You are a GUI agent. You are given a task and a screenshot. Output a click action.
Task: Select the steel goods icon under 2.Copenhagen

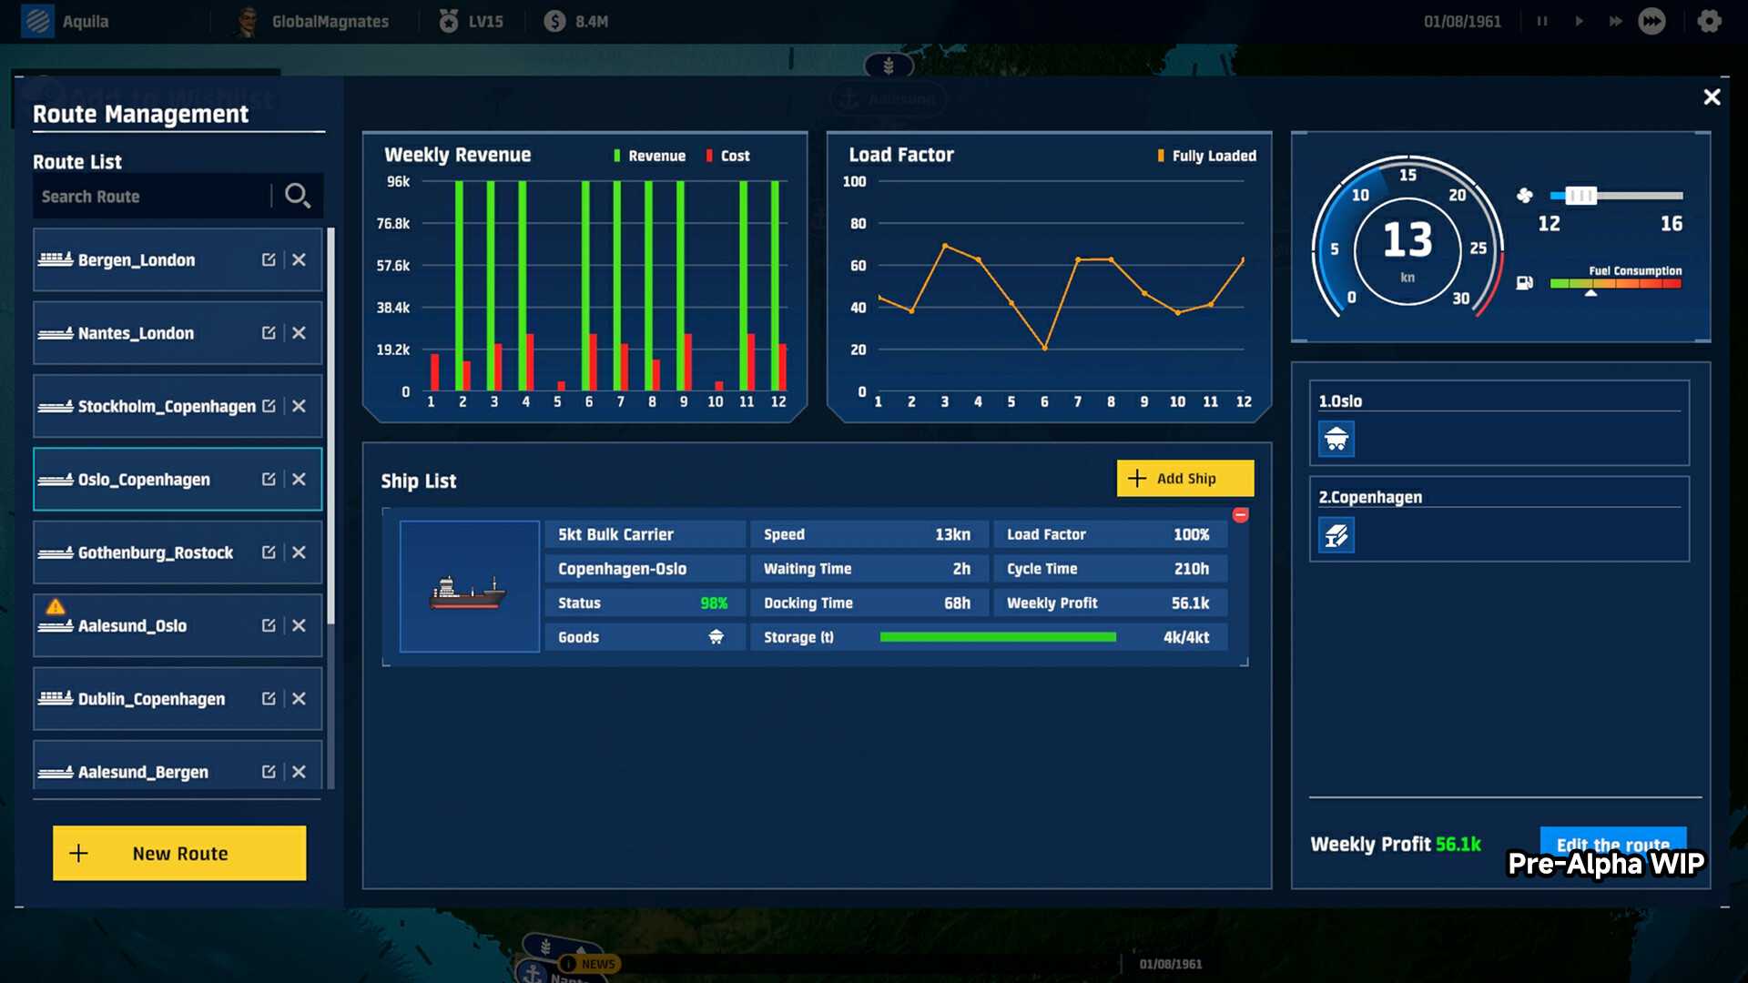(1336, 535)
